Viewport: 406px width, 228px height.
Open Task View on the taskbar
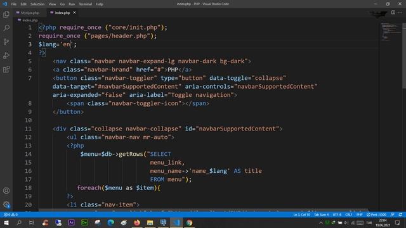click(x=32, y=222)
